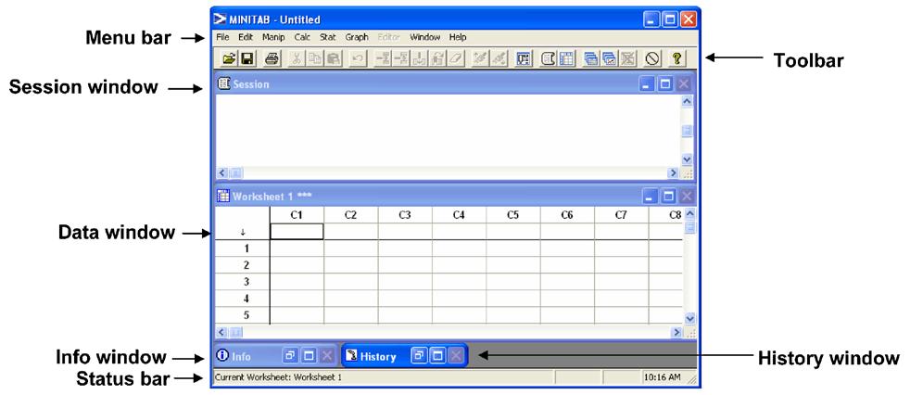Viewport: 910px width, 395px height.
Task: Click the Clear Cells eraser icon
Action: click(x=456, y=58)
